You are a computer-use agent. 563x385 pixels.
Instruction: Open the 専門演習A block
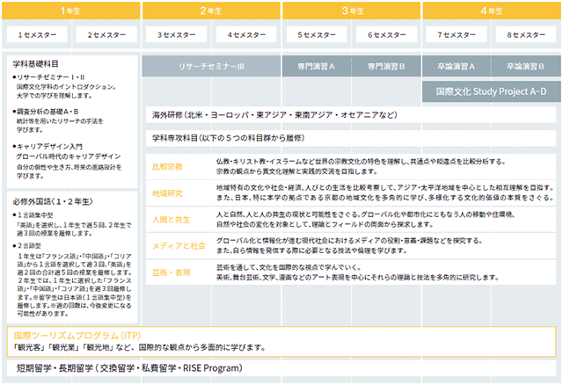tap(317, 66)
